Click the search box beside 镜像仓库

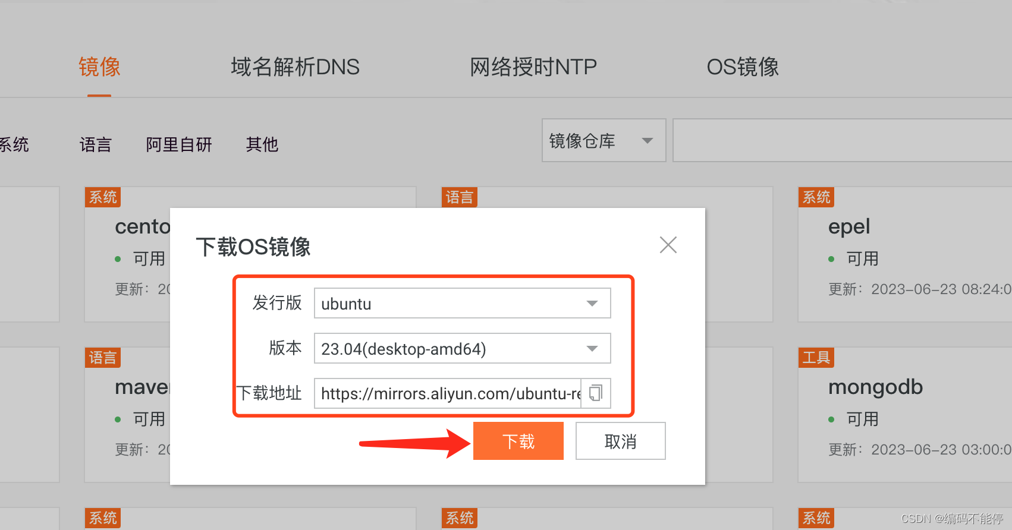pyautogui.click(x=842, y=140)
